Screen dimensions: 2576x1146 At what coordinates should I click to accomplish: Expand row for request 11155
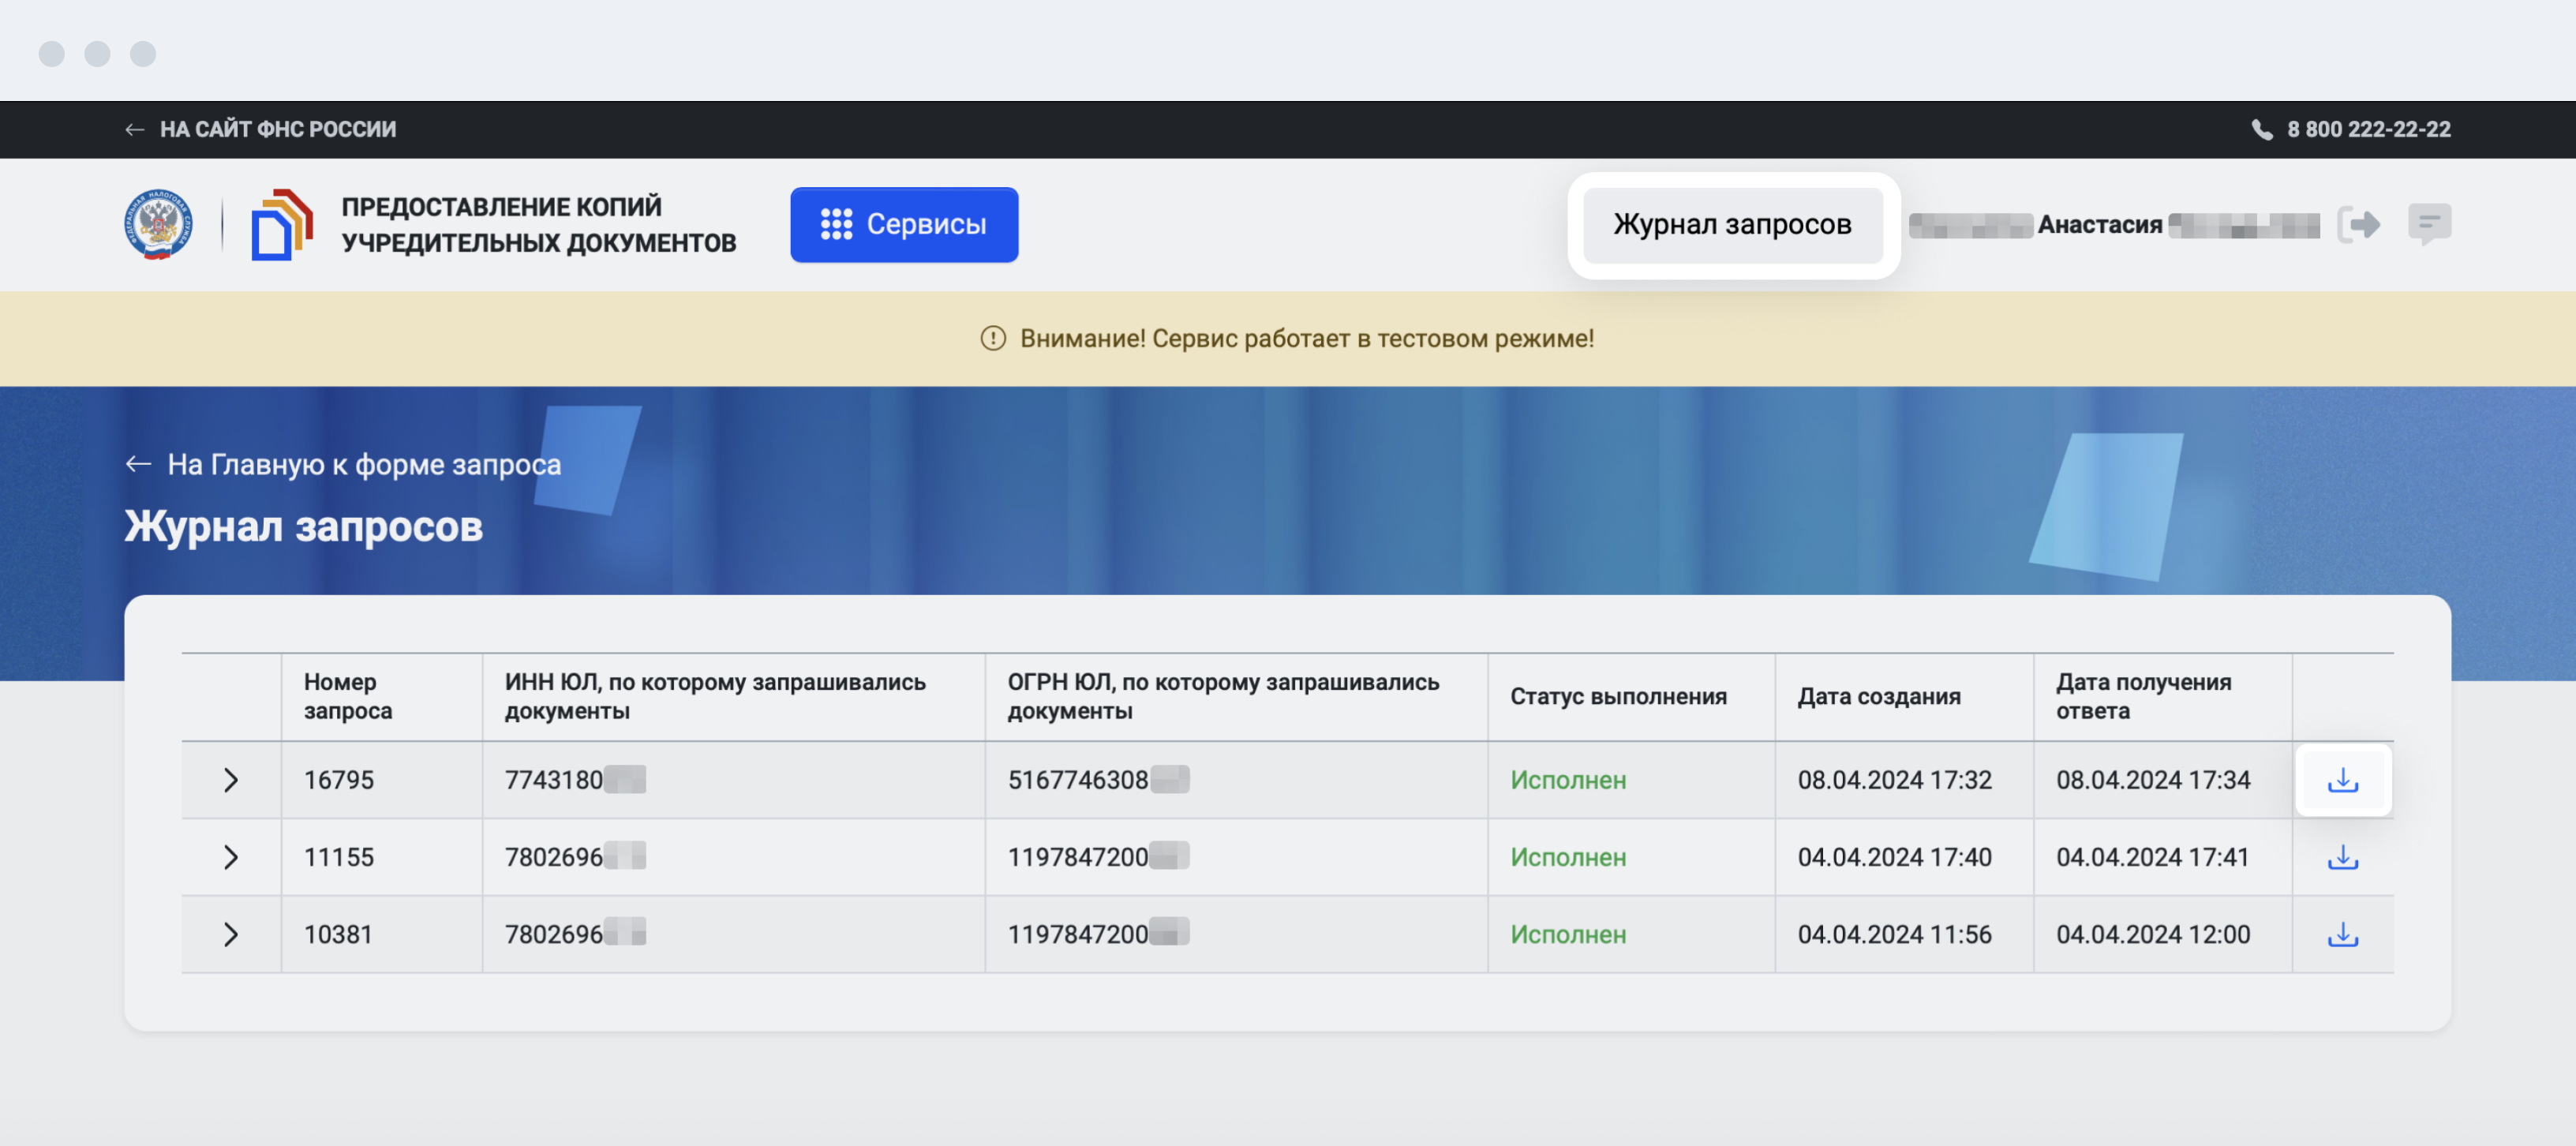coord(230,857)
